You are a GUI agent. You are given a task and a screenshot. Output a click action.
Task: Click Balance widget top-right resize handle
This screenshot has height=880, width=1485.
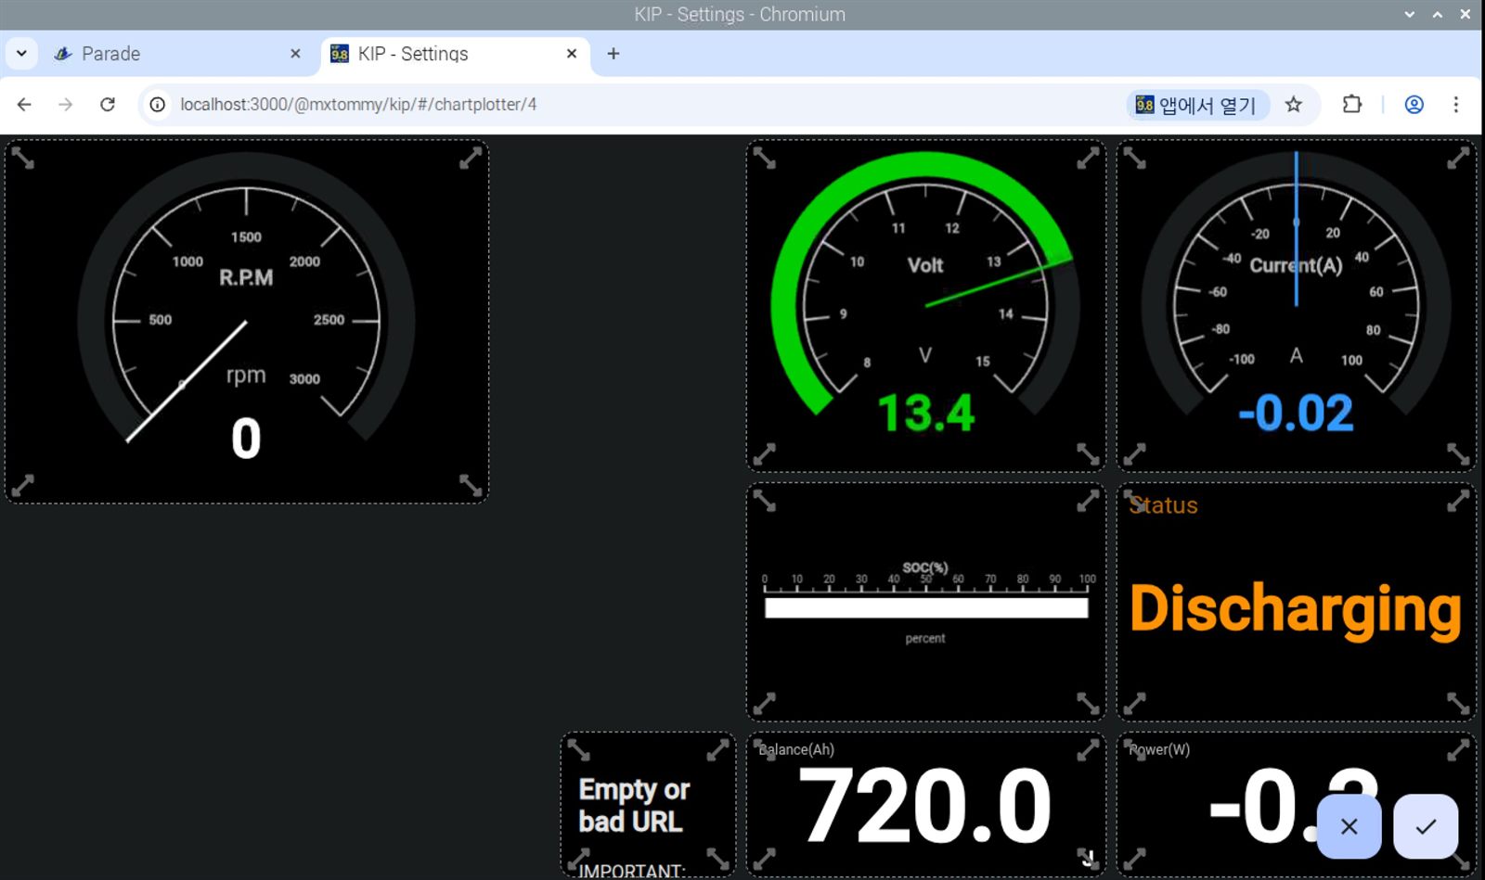[1087, 750]
